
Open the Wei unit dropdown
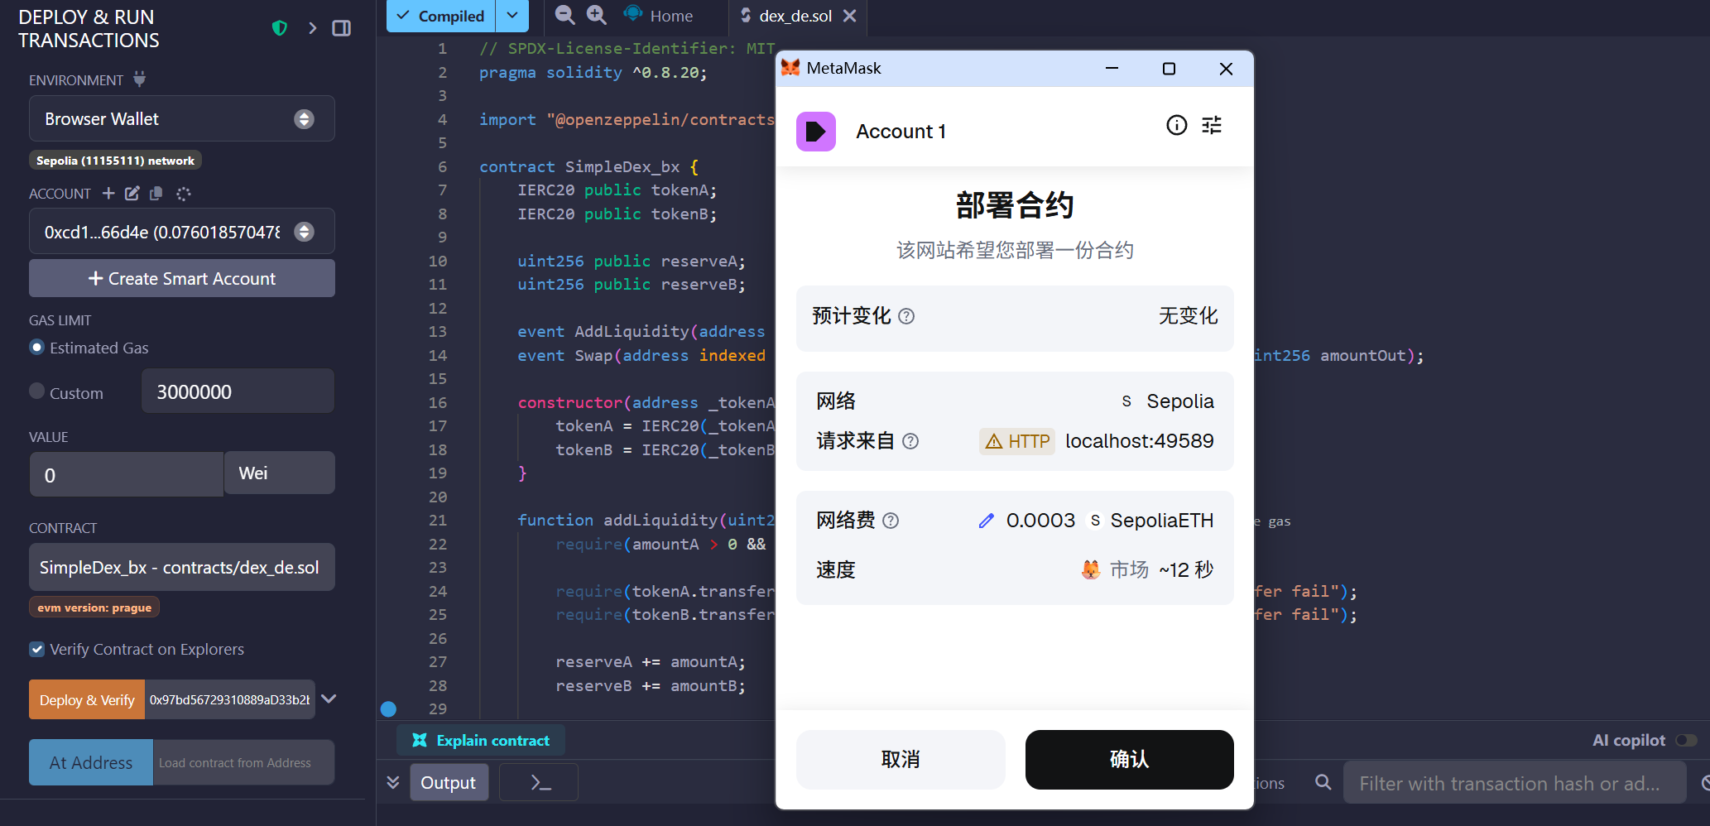point(279,473)
